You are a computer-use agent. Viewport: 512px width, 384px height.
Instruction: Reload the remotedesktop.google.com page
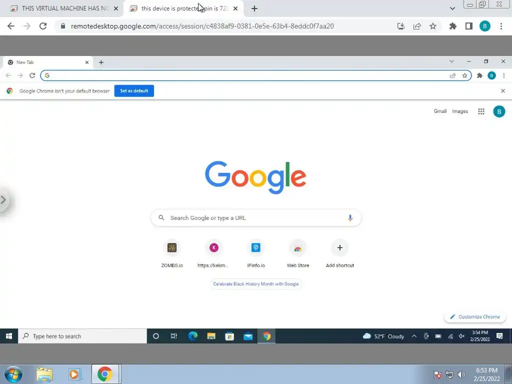pyautogui.click(x=43, y=26)
